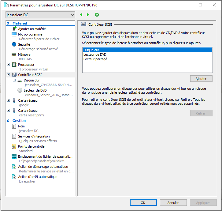The image size is (222, 211).
Task: Select Ajouter un matériel in the tree
Action: 32,29
